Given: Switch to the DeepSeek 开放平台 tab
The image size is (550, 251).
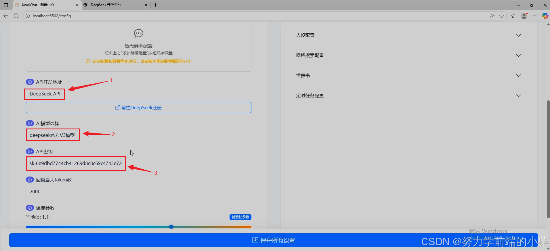Looking at the screenshot, I should [116, 5].
